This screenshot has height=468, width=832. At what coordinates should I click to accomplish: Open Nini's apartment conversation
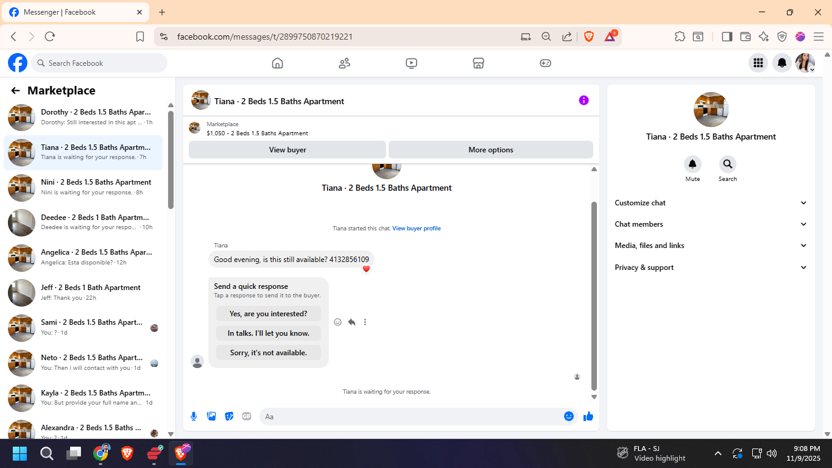(83, 187)
